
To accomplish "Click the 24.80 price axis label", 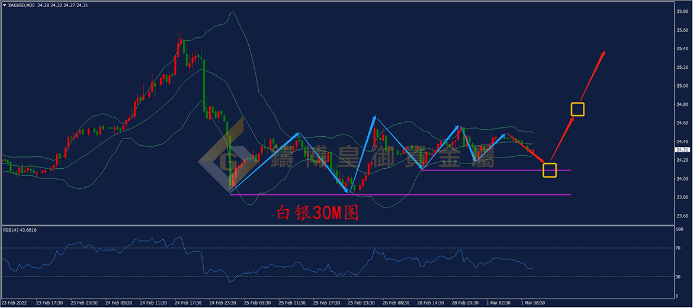I will (x=681, y=104).
